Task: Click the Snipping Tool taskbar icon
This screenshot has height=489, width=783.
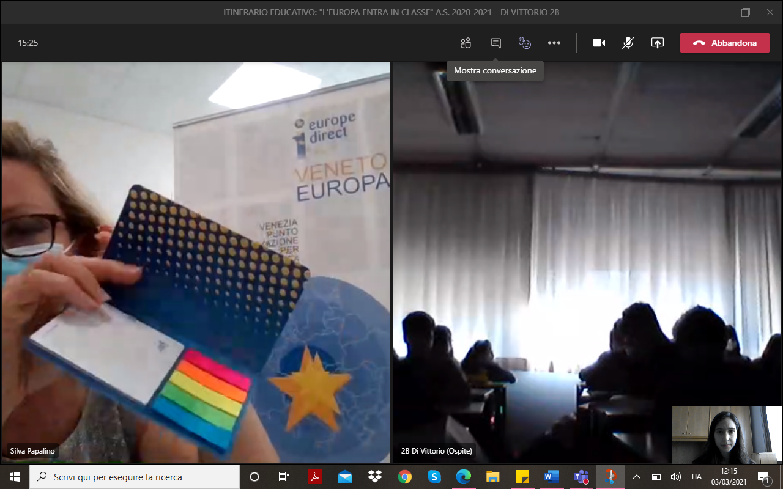Action: click(x=610, y=477)
